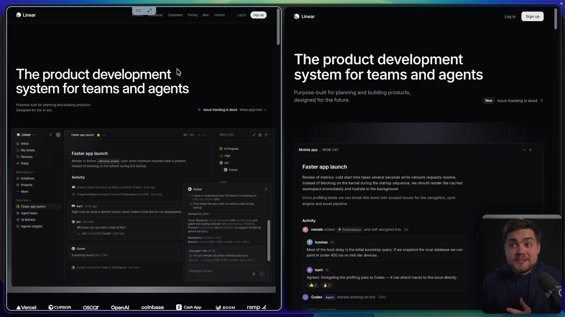This screenshot has width=565, height=317.
Task: Open Contact in left window nav
Action: 219,15
